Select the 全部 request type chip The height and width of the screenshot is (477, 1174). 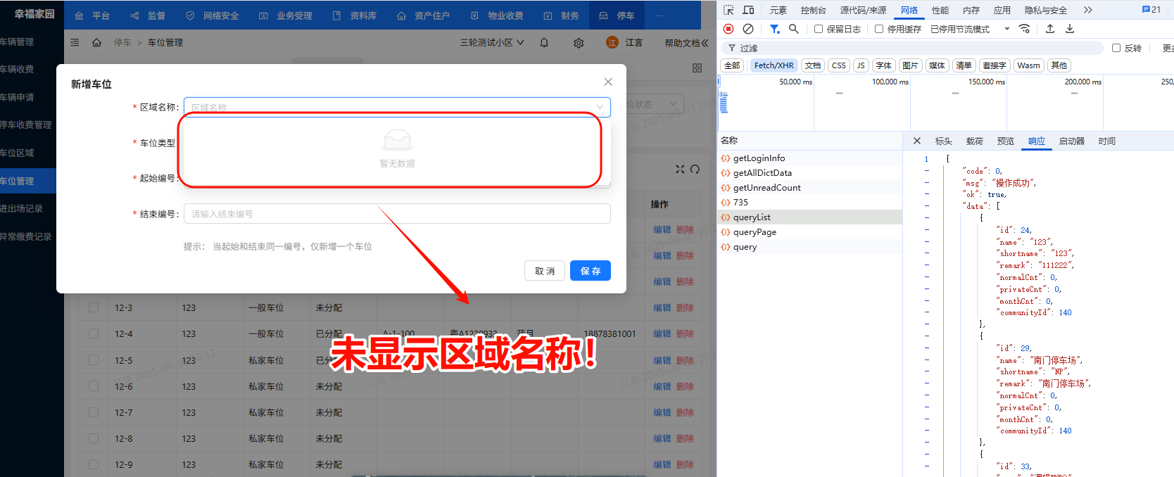pyautogui.click(x=732, y=65)
